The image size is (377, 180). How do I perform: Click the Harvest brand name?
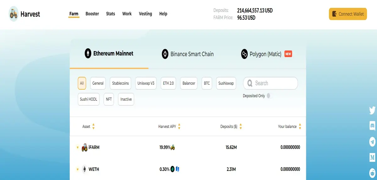point(30,14)
